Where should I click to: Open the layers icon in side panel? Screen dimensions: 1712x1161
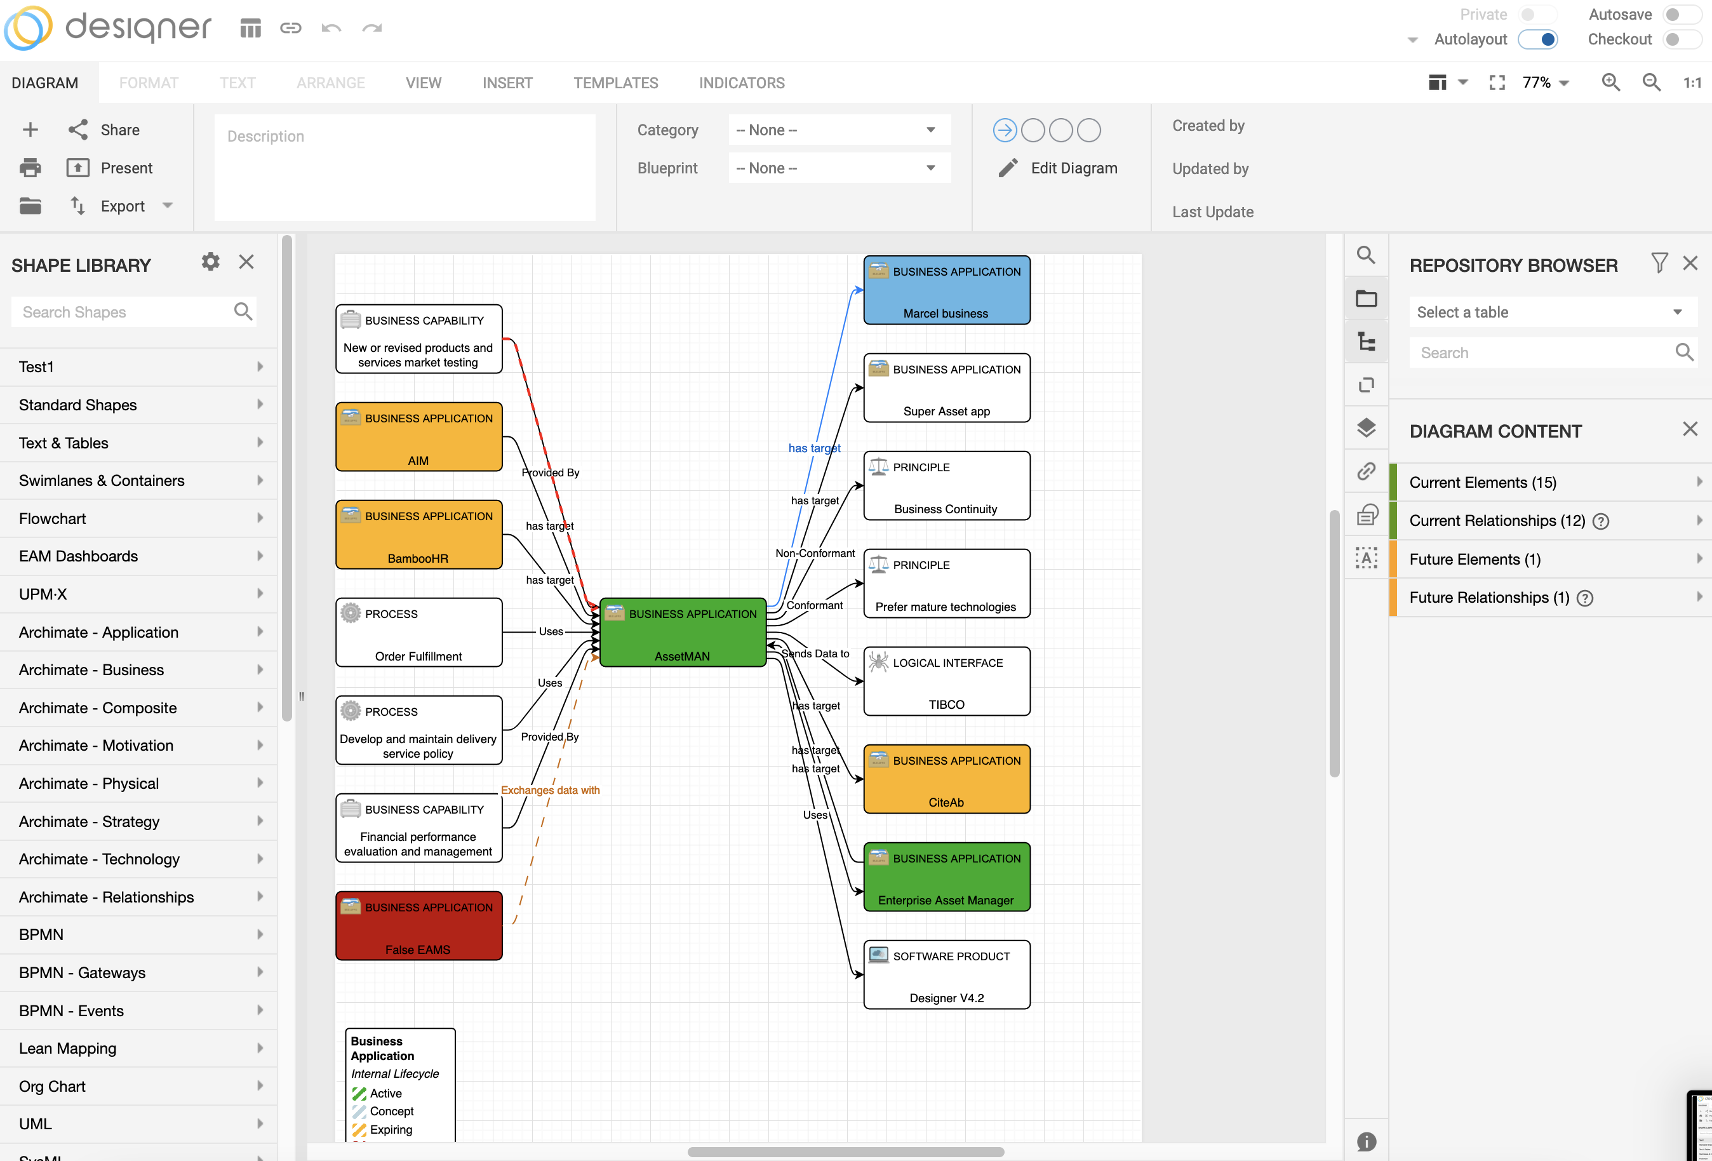tap(1367, 428)
